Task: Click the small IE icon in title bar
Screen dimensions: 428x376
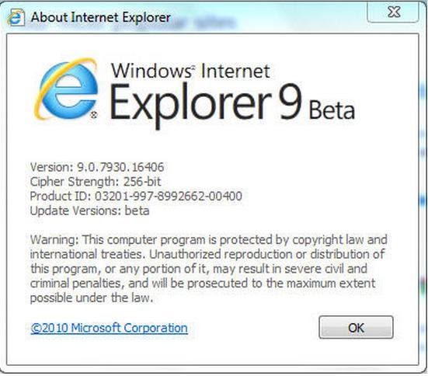Action: coord(16,18)
